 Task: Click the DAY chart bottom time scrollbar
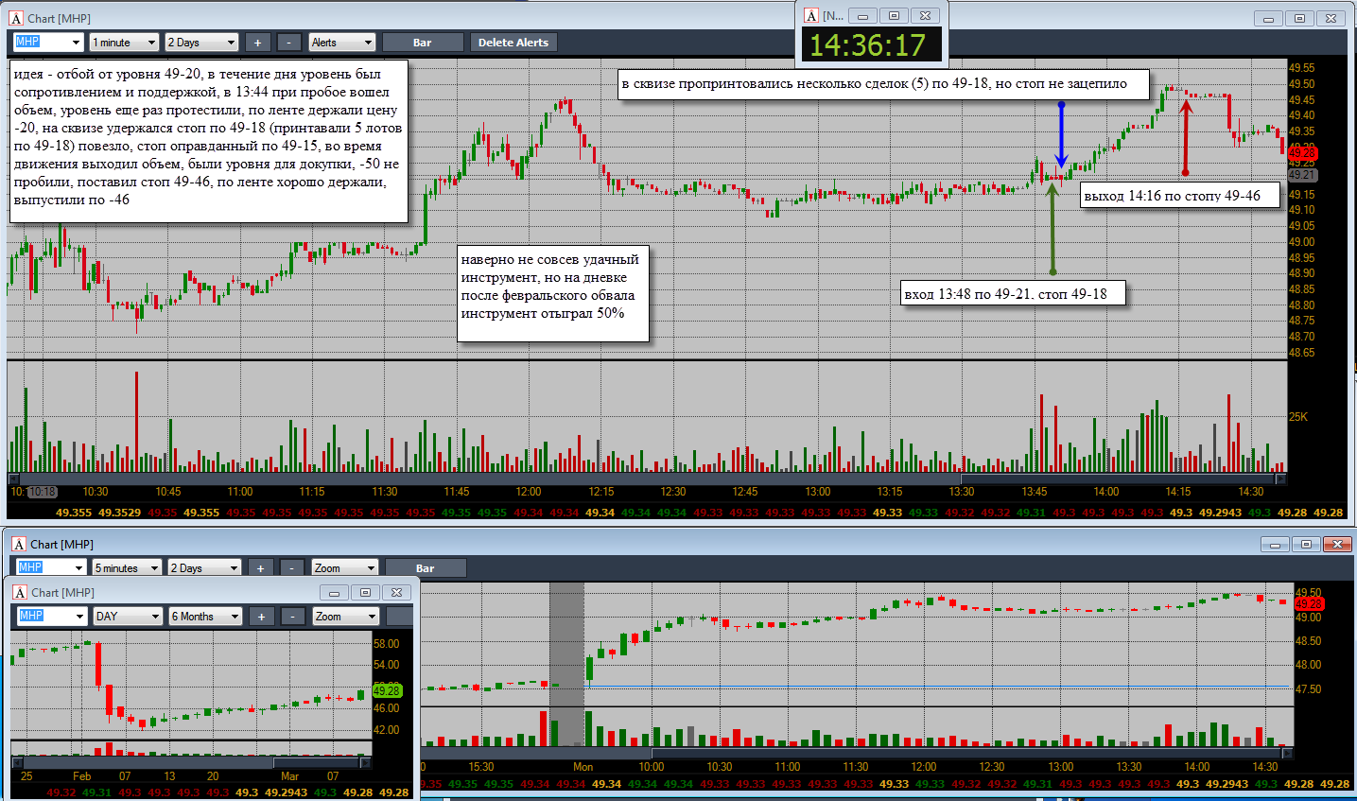point(192,762)
